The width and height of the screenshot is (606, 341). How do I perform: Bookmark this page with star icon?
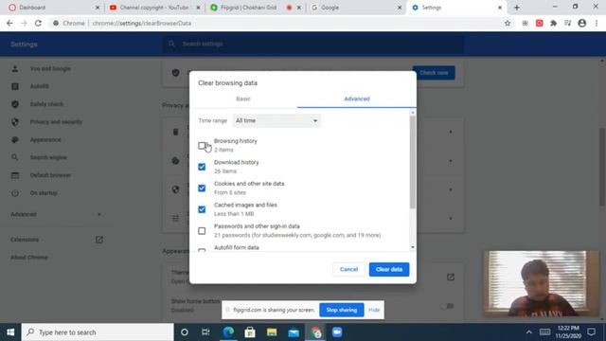click(x=508, y=23)
